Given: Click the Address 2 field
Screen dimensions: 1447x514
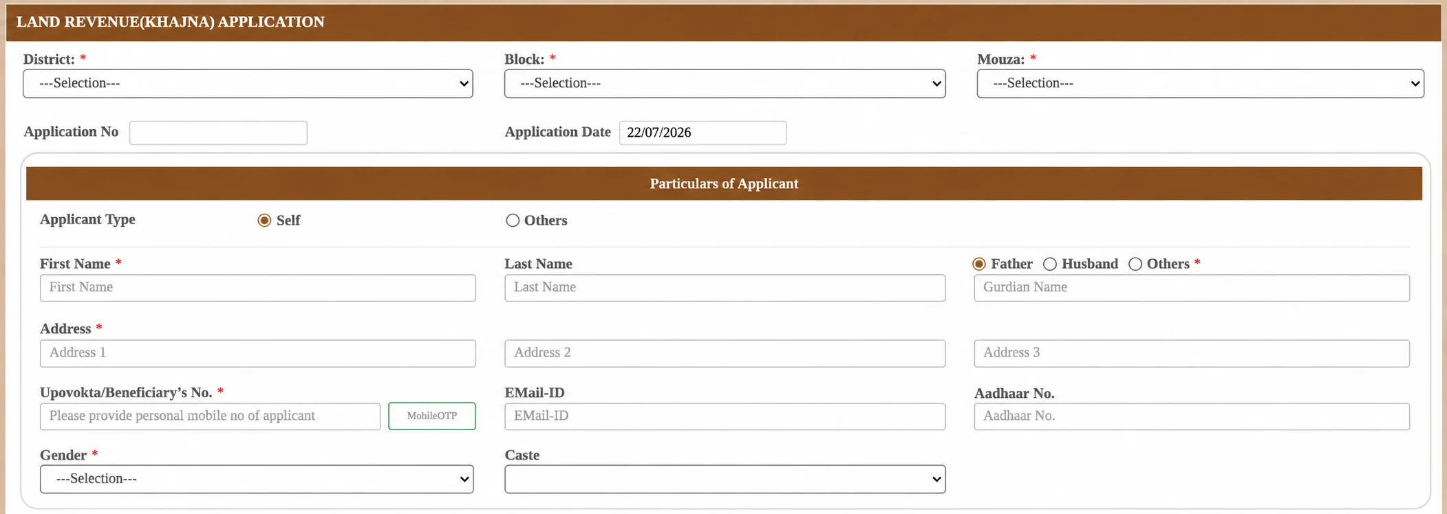Looking at the screenshot, I should point(725,353).
